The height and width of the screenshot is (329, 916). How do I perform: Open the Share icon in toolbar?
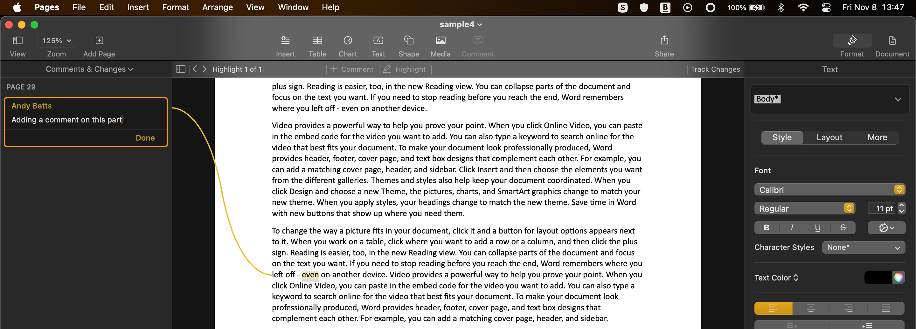tap(664, 41)
